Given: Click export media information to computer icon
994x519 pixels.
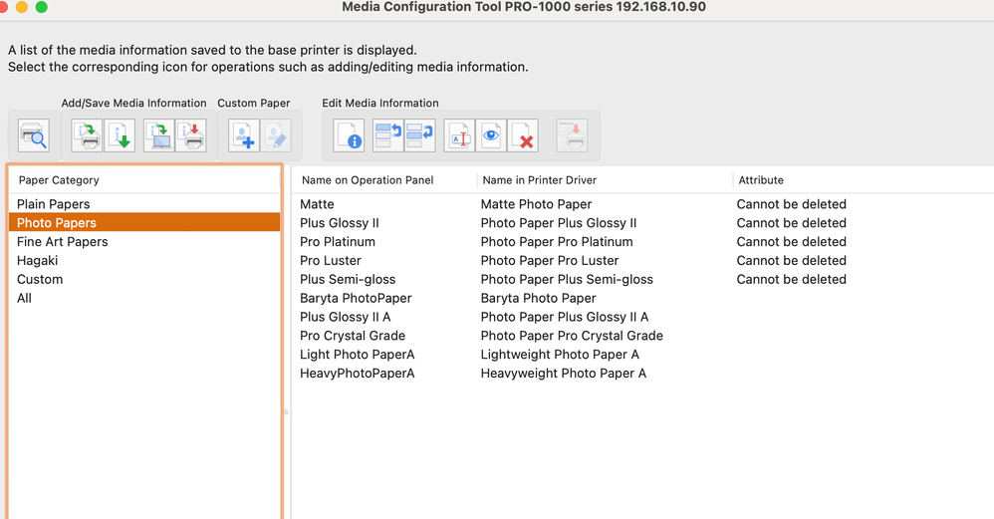Looking at the screenshot, I should click(x=158, y=135).
